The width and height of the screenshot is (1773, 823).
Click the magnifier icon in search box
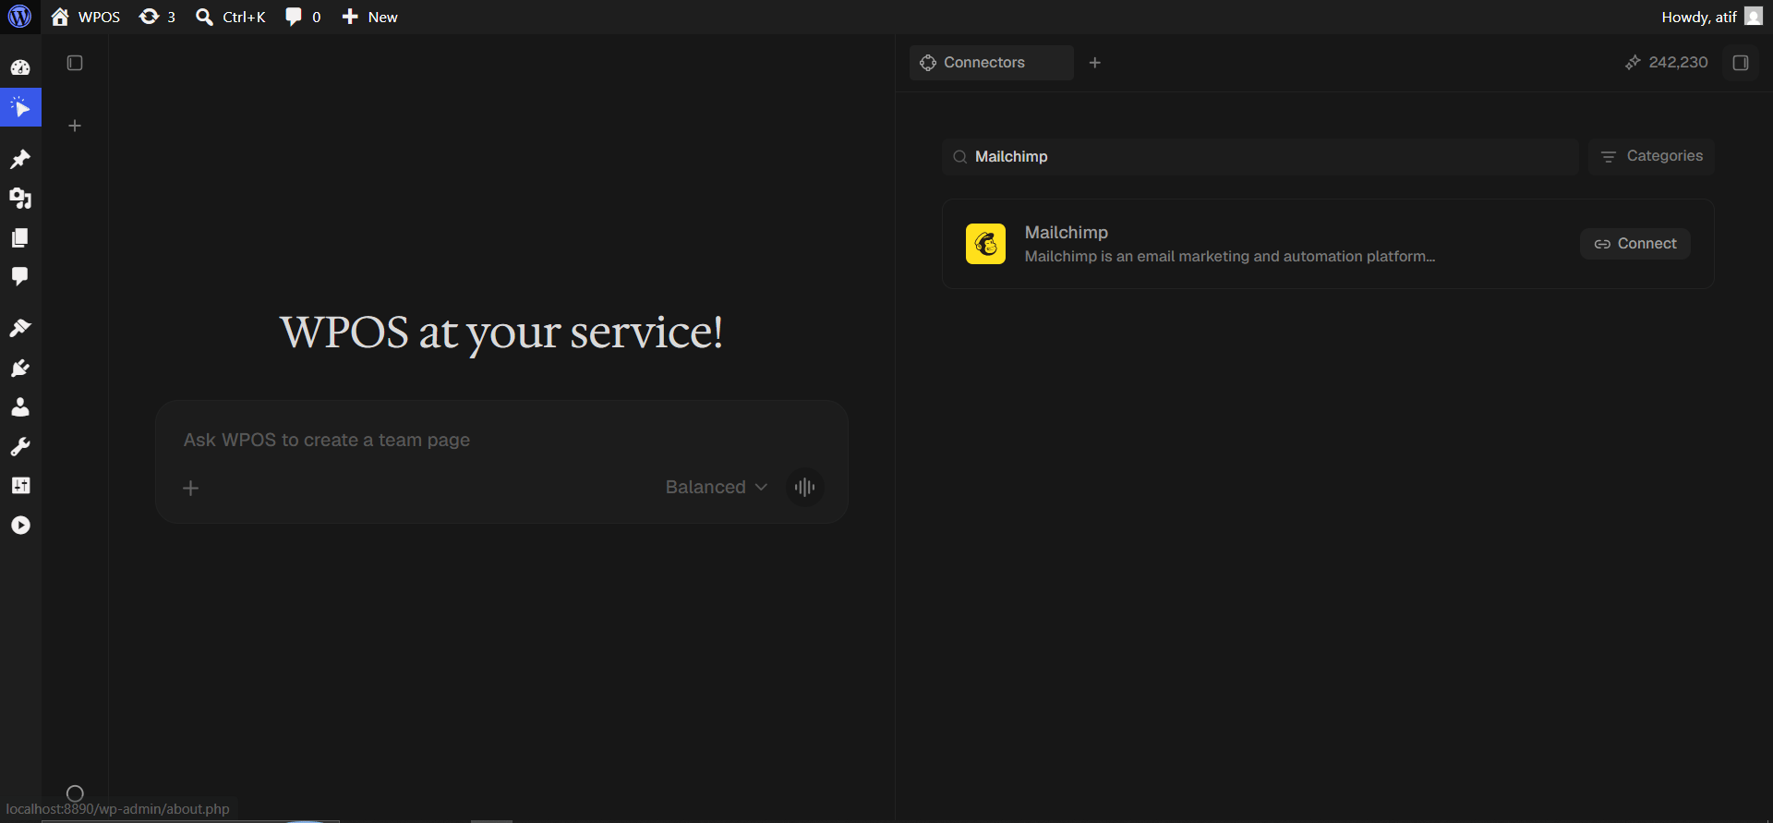coord(960,157)
